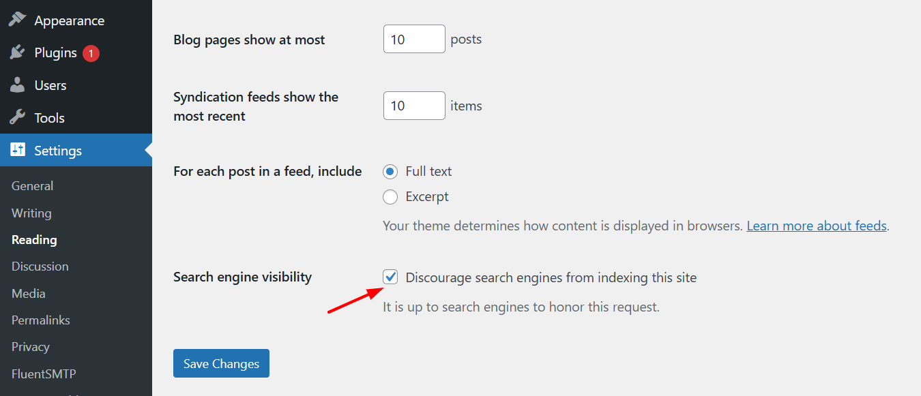This screenshot has height=396, width=921.
Task: Click the Settings sliders icon
Action: [18, 151]
